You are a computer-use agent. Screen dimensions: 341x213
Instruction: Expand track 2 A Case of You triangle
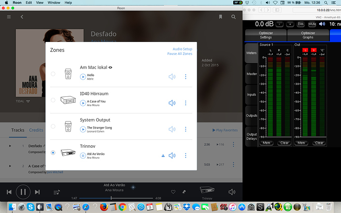click(x=10, y=166)
